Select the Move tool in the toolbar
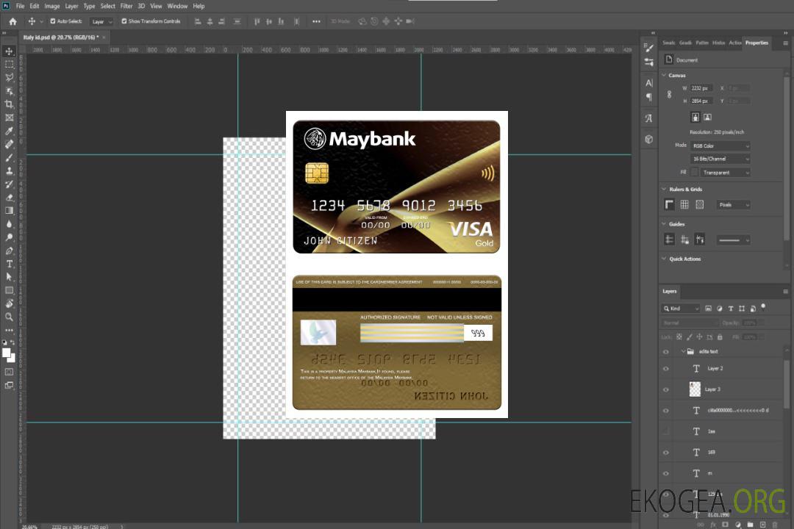Screen dimensions: 794x529 (9, 51)
